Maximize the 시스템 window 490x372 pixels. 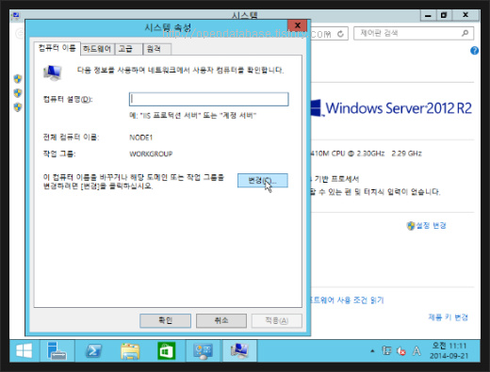444,15
